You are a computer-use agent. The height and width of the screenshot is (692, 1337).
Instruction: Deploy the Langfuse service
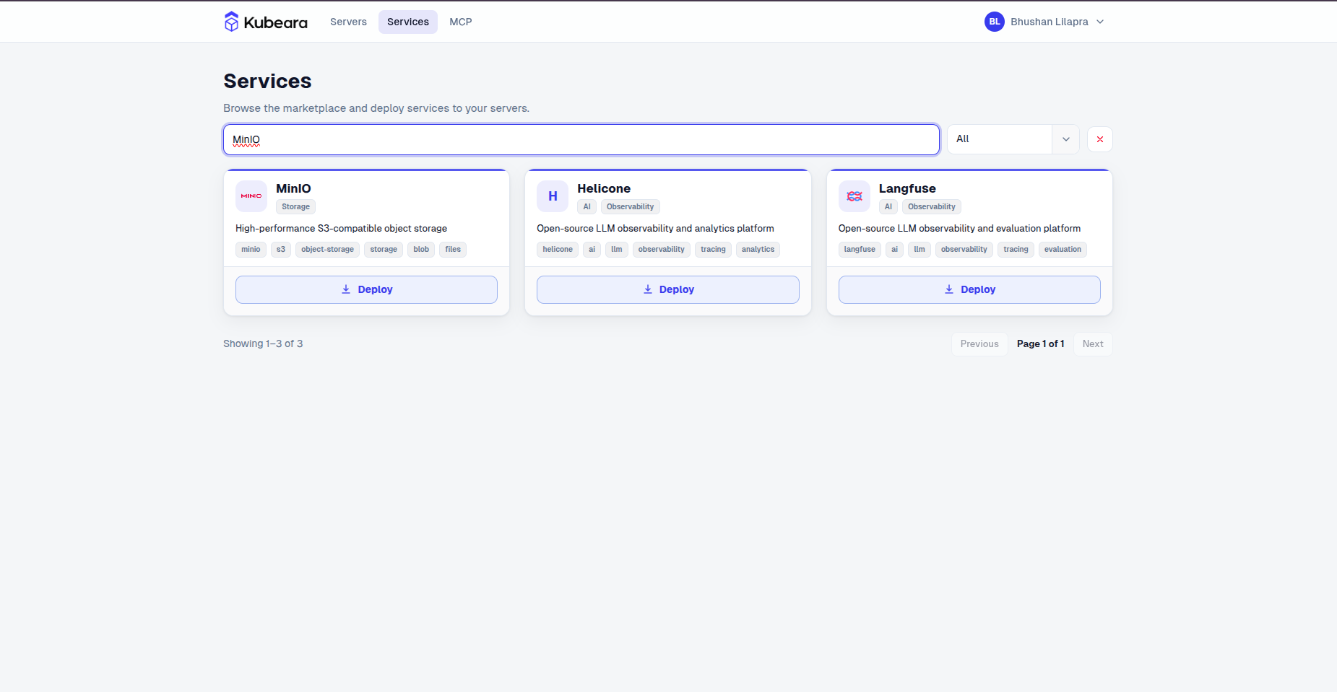[969, 289]
